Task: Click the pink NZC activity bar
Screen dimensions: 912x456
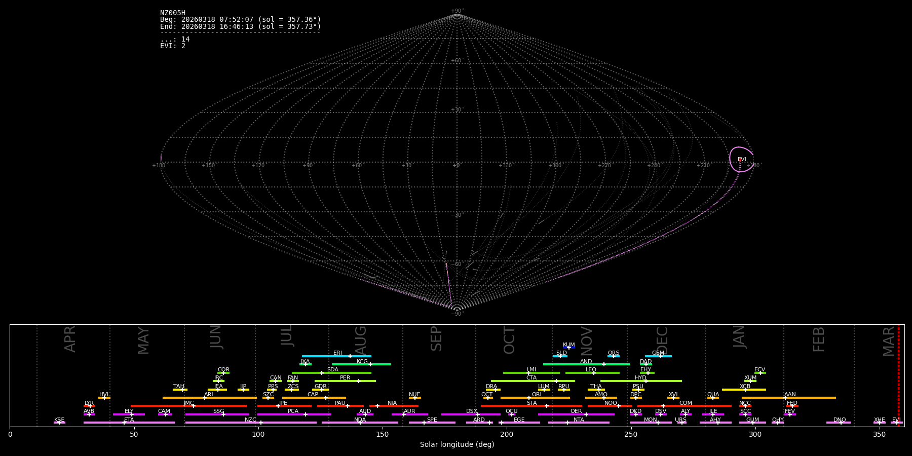Action: click(x=251, y=423)
